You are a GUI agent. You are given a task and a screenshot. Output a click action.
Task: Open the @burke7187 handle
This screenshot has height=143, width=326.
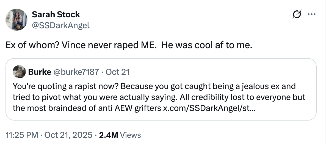tap(76, 72)
